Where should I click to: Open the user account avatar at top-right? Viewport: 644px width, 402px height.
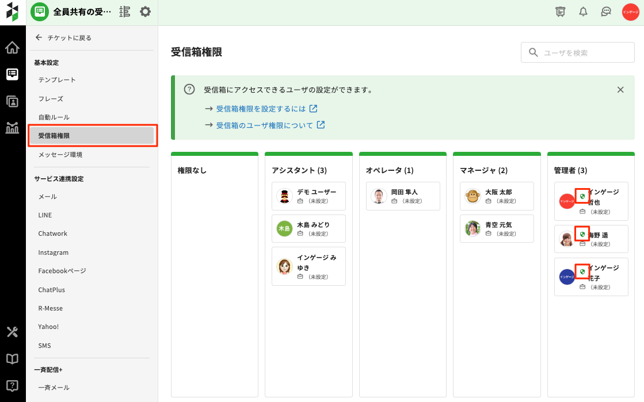(631, 12)
